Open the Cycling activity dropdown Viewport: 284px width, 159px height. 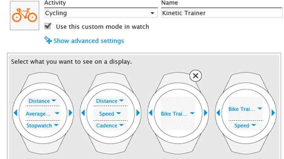pos(101,13)
